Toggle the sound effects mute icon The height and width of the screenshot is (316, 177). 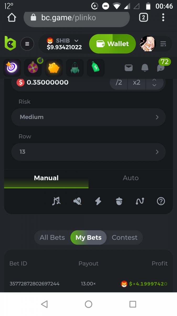tap(77, 201)
